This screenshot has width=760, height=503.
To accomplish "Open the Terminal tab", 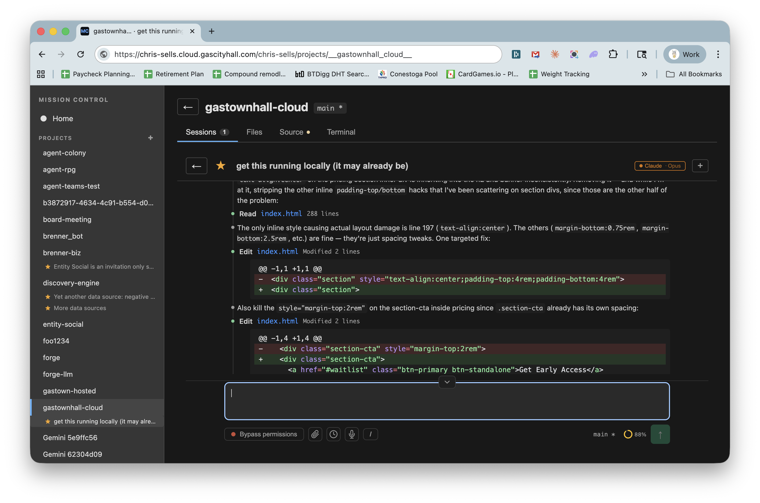I will (341, 132).
